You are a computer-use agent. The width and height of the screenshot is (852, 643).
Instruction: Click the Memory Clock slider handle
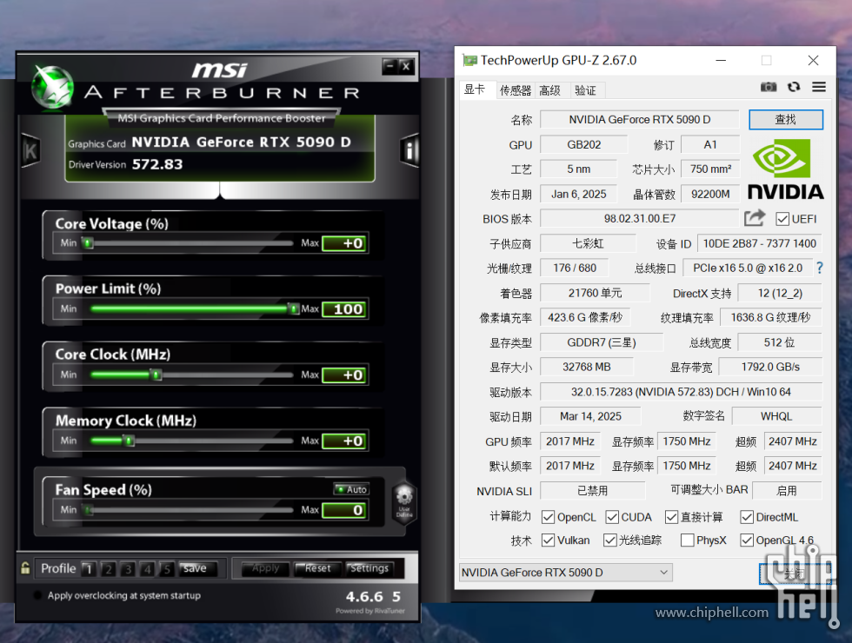(129, 441)
